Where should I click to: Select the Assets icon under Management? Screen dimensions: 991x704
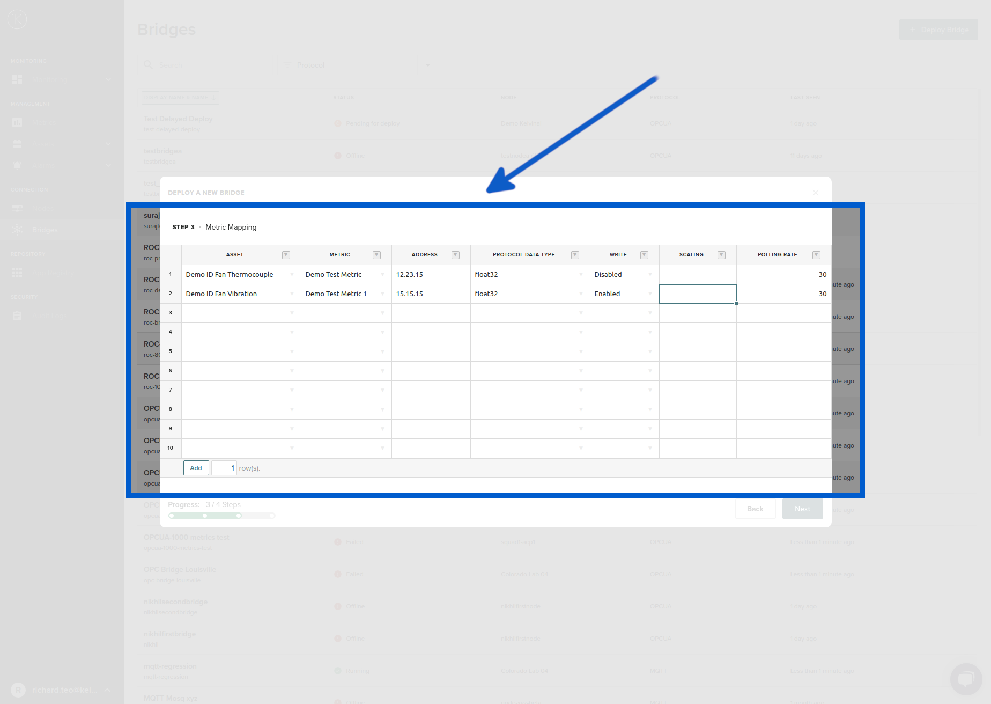tap(18, 143)
